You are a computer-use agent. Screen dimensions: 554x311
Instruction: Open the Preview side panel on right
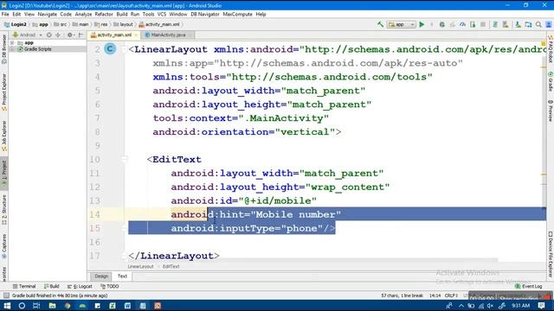[x=551, y=111]
